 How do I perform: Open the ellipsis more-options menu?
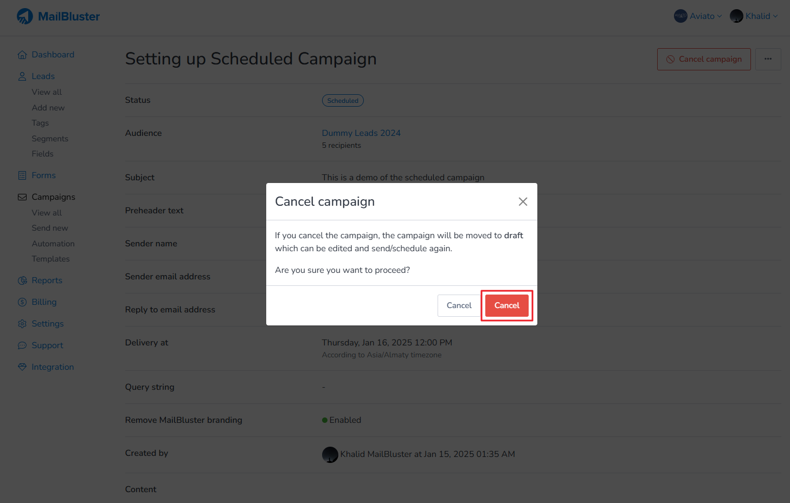coord(768,59)
